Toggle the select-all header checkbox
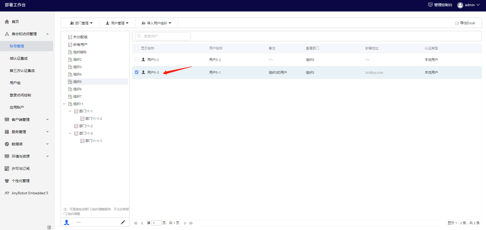This screenshot has height=230, width=486. pyautogui.click(x=137, y=48)
